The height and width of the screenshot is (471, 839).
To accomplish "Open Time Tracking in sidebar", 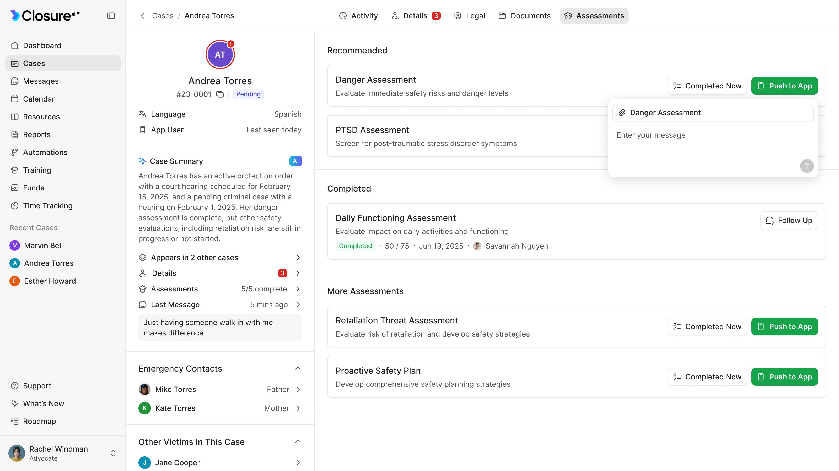I will click(47, 205).
